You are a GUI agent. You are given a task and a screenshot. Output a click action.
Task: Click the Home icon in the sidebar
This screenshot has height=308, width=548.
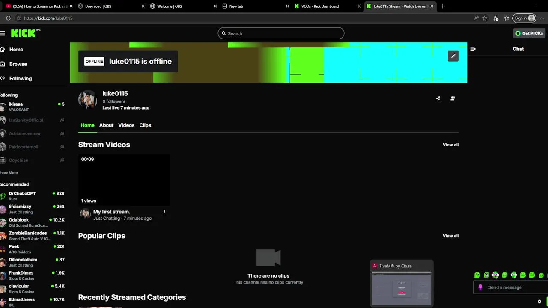3,50
